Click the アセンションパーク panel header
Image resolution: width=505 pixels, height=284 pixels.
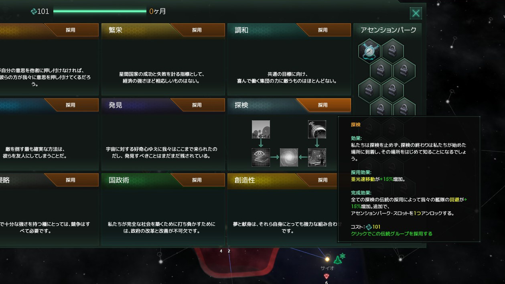coord(388,30)
